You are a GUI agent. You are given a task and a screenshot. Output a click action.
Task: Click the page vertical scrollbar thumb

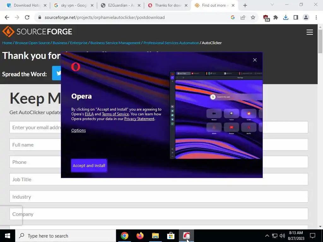coord(320,41)
